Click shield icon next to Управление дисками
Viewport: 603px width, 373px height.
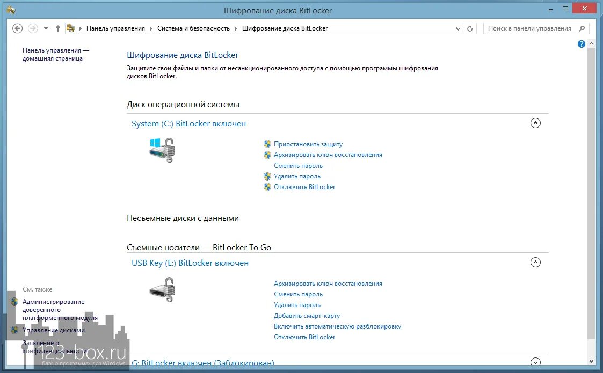point(14,330)
